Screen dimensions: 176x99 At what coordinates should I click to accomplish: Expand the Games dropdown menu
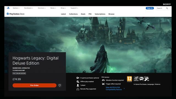click(x=16, y=8)
